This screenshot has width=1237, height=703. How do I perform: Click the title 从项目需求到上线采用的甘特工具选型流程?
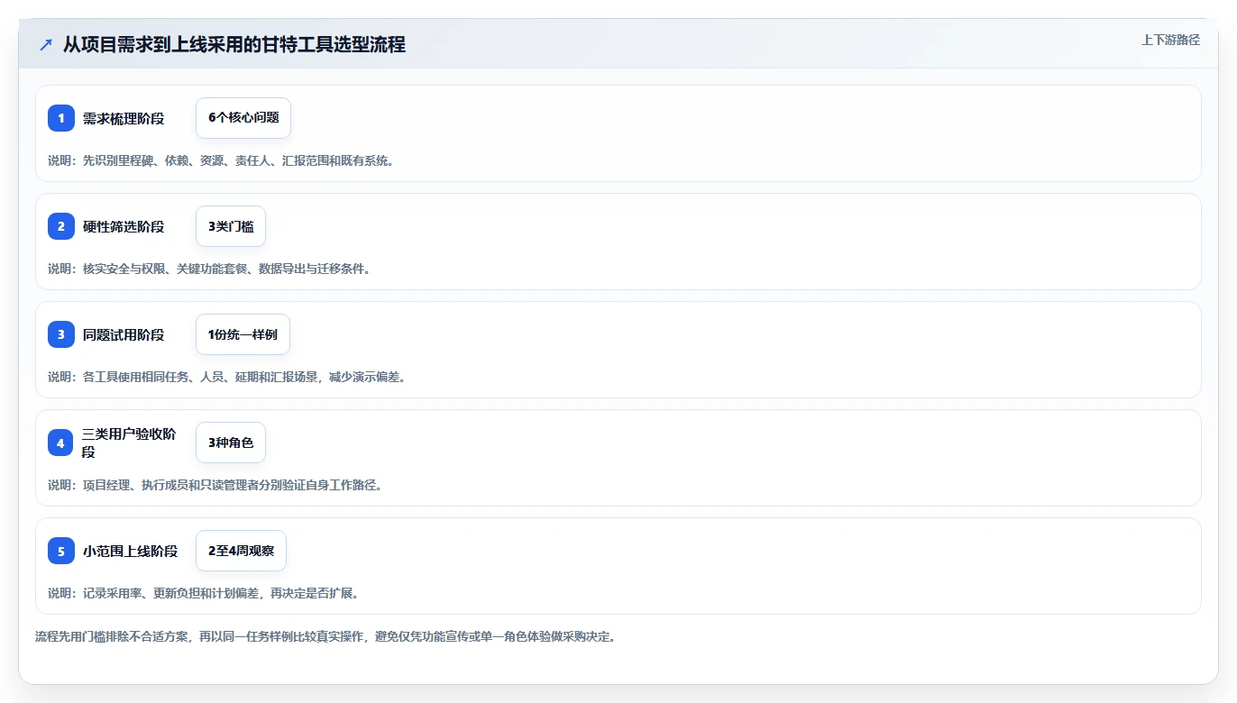coord(234,44)
